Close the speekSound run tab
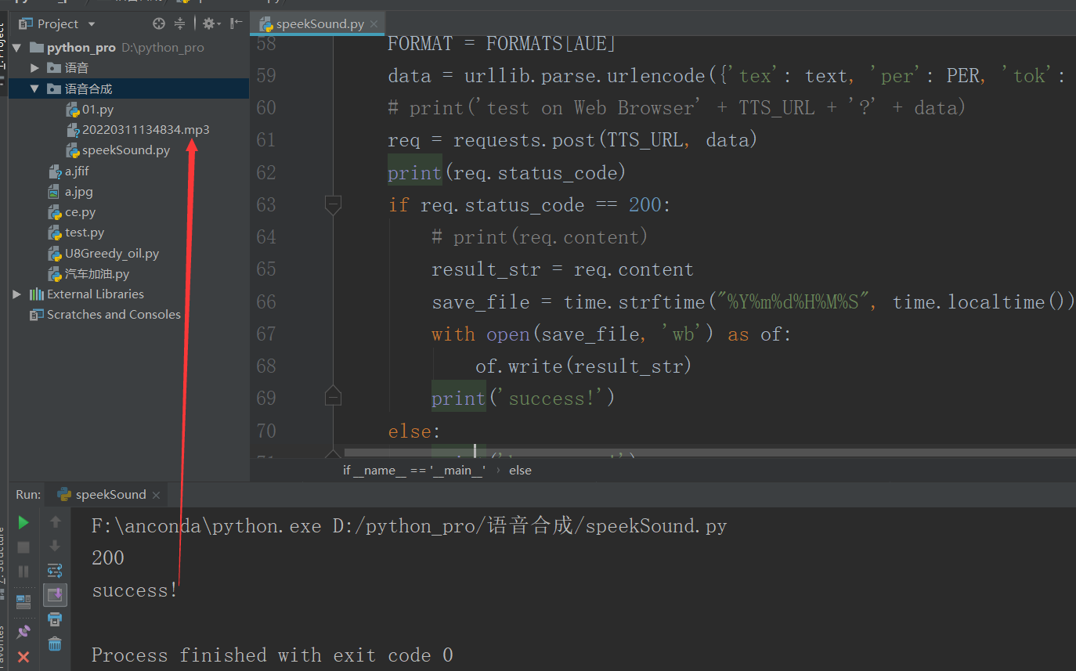Screen dimensions: 1076x671 pyautogui.click(x=156, y=496)
